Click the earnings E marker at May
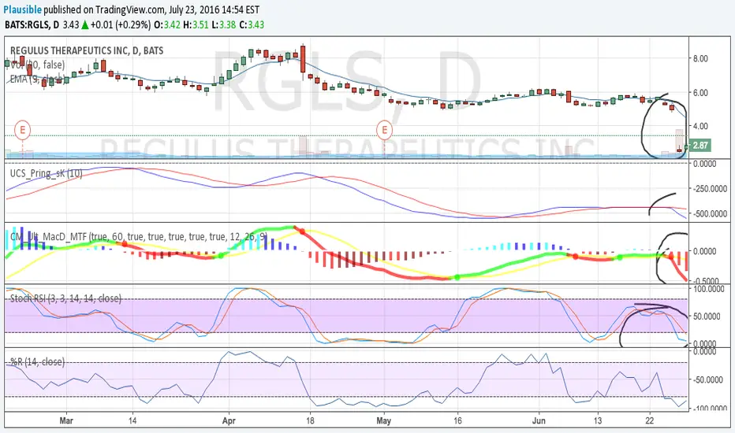This screenshot has width=735, height=433. tap(384, 130)
